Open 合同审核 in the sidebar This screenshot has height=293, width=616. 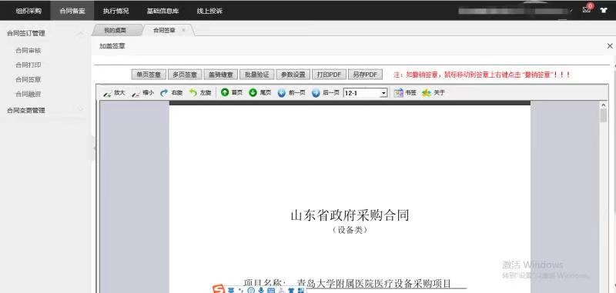(x=28, y=51)
